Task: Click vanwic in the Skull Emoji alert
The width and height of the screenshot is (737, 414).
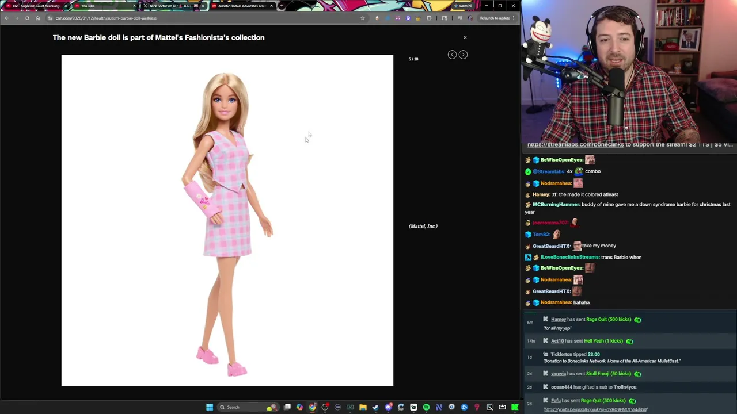Action: coord(559,374)
